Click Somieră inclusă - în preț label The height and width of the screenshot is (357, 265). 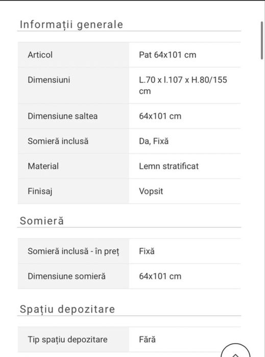74,251
